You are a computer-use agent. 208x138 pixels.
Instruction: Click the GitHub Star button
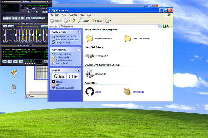(59, 76)
